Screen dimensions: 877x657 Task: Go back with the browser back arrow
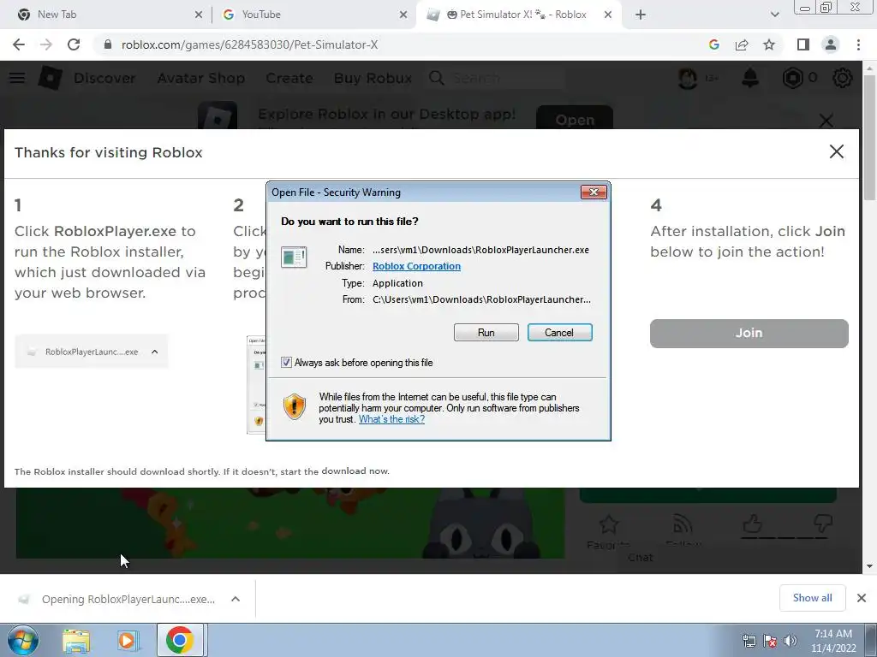point(19,44)
